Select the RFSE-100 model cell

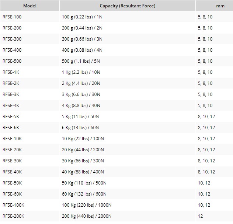12,17
